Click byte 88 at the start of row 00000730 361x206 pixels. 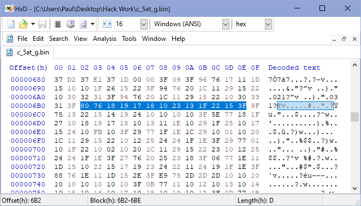[58, 175]
